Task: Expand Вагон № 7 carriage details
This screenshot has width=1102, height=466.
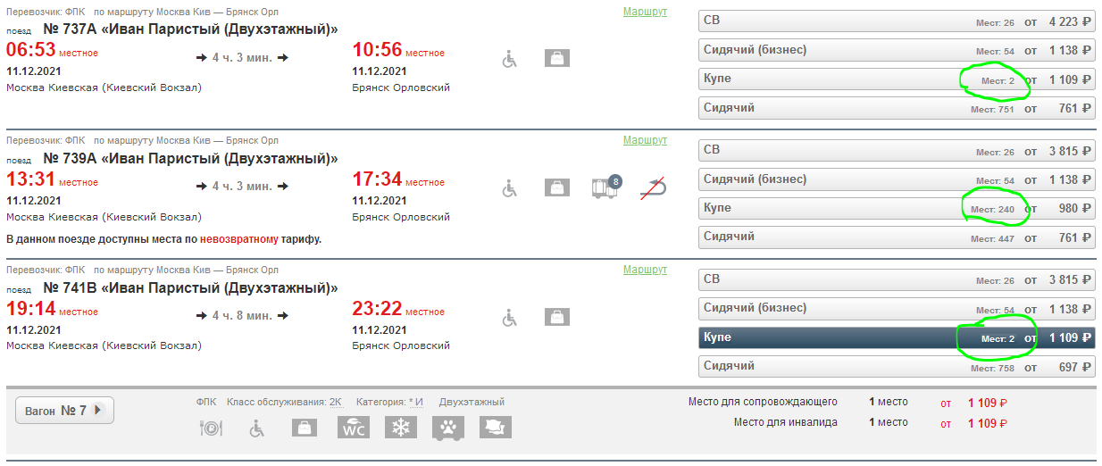Action: (x=64, y=411)
